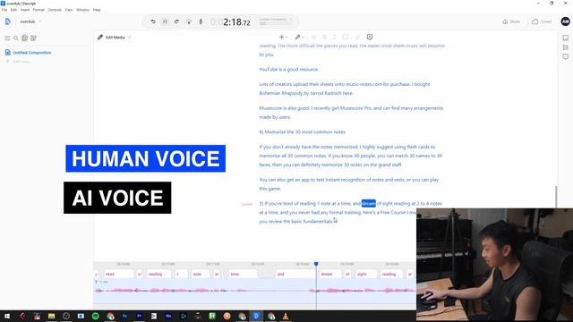Click the sidebar search magnifier icon
573x322 pixels.
coord(16,38)
